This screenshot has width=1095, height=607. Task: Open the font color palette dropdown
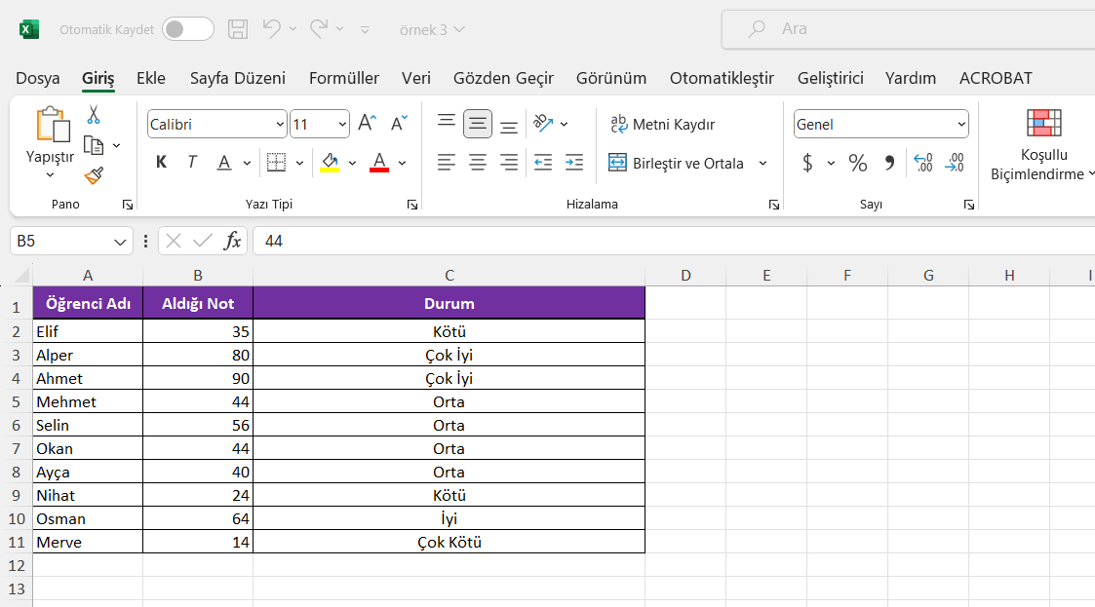[x=403, y=164]
